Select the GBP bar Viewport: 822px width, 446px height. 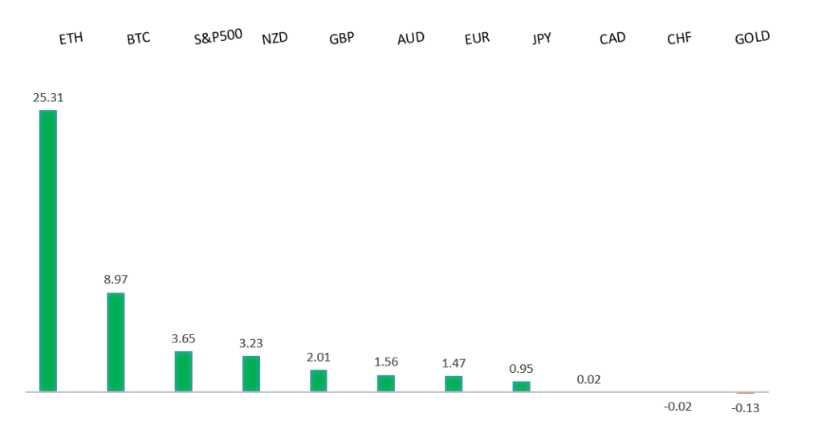pyautogui.click(x=319, y=381)
